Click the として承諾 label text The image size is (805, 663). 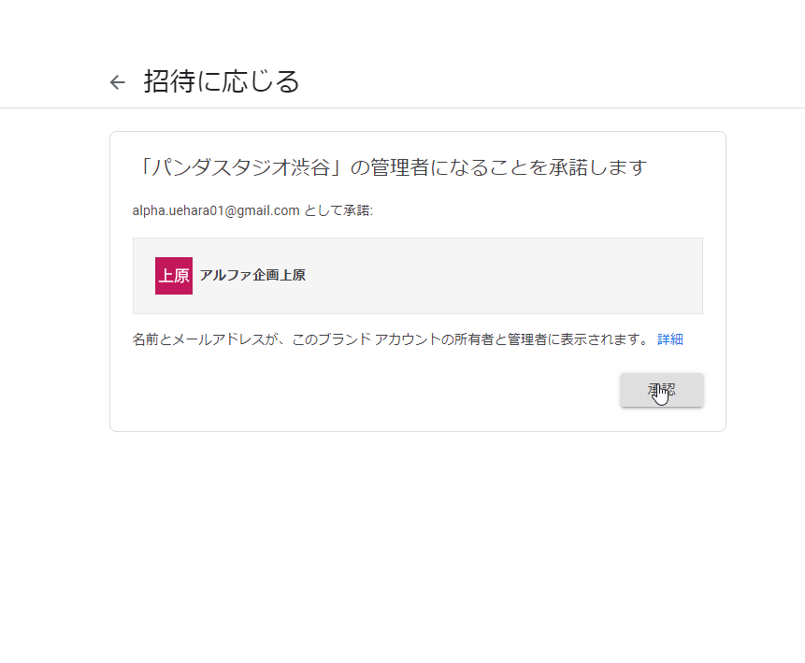pos(338,210)
